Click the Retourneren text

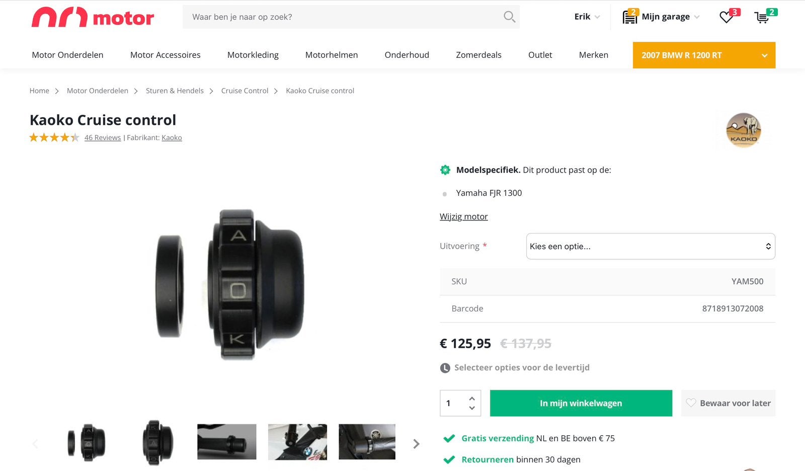click(x=488, y=459)
